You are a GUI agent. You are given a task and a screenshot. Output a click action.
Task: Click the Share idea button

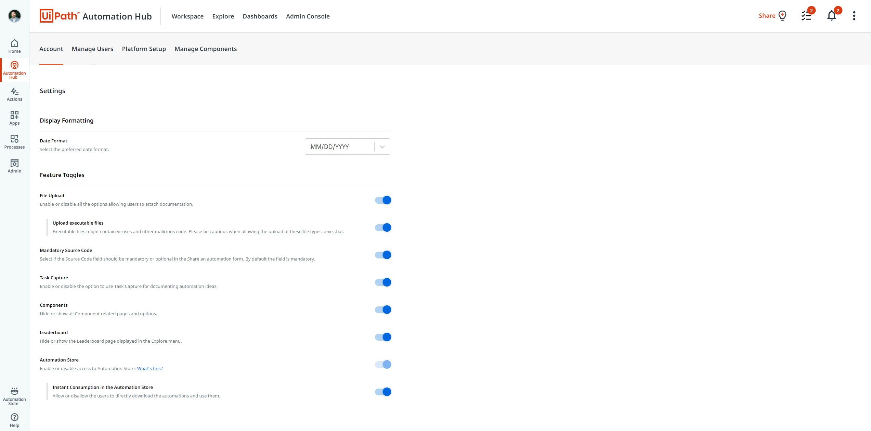pyautogui.click(x=772, y=16)
